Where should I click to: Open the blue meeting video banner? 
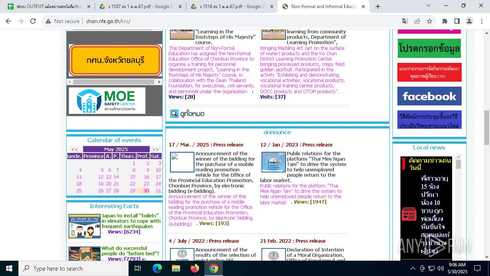pos(430,120)
